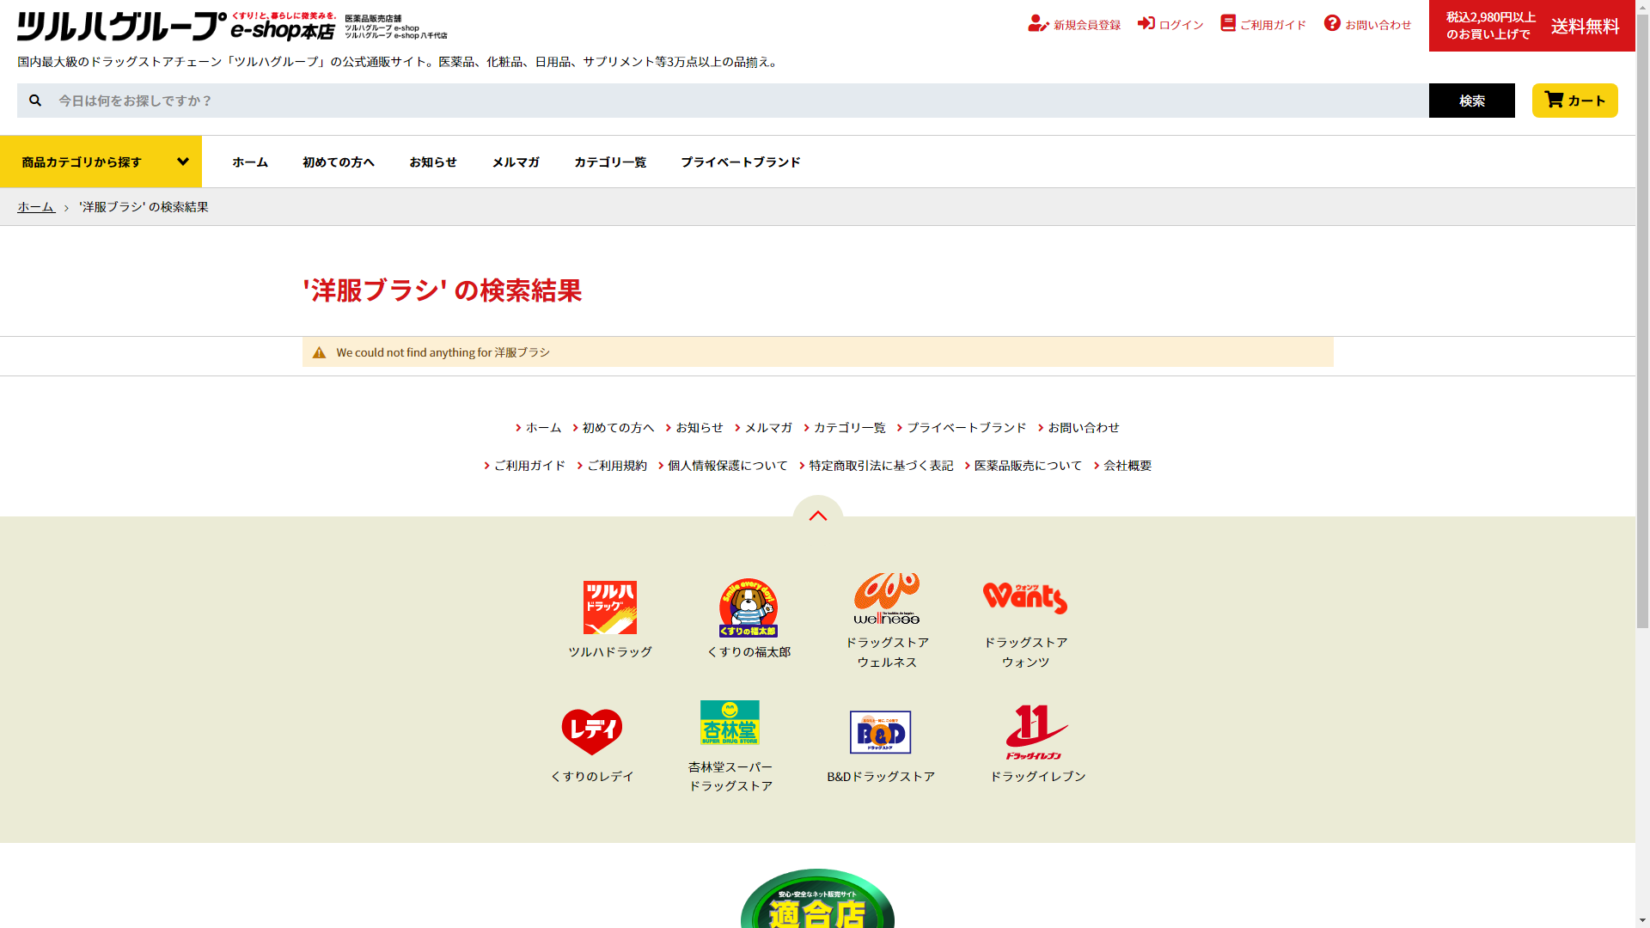
Task: Click the Tsuruha Drug store logo
Action: pyautogui.click(x=609, y=607)
